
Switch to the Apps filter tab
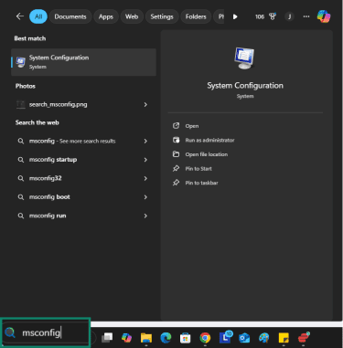click(x=106, y=16)
